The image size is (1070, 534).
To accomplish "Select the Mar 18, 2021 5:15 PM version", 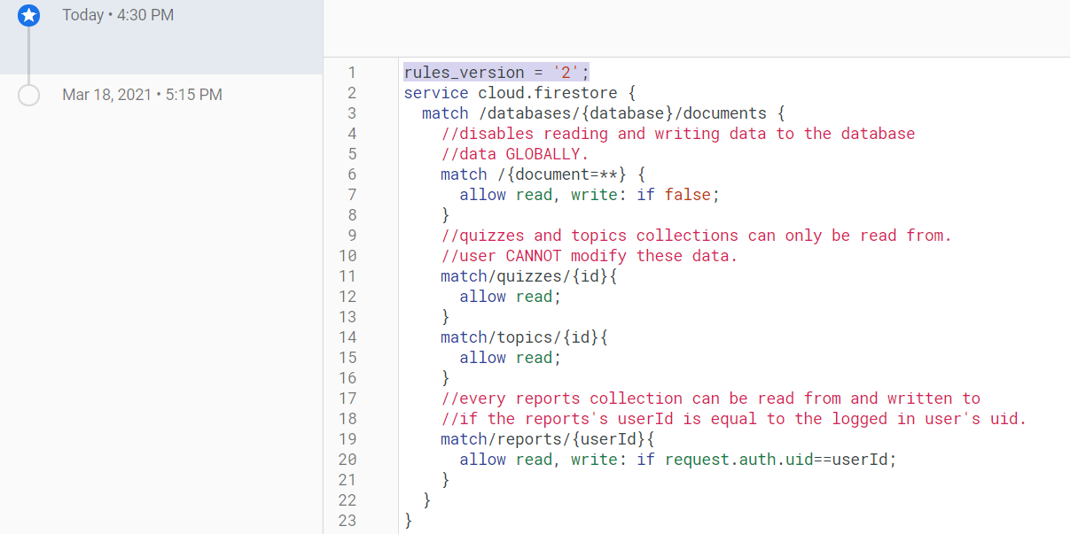I will click(x=142, y=95).
